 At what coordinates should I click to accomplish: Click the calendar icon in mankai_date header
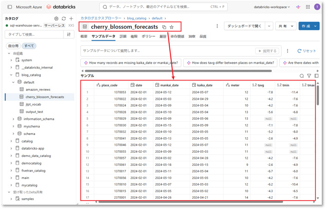(157, 85)
